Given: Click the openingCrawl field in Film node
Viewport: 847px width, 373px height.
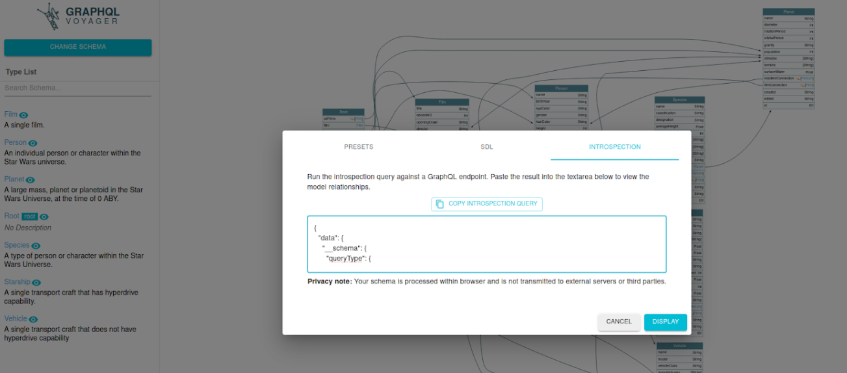Looking at the screenshot, I should pyautogui.click(x=442, y=122).
